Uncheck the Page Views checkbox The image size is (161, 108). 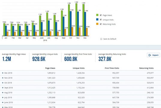click(x=101, y=15)
